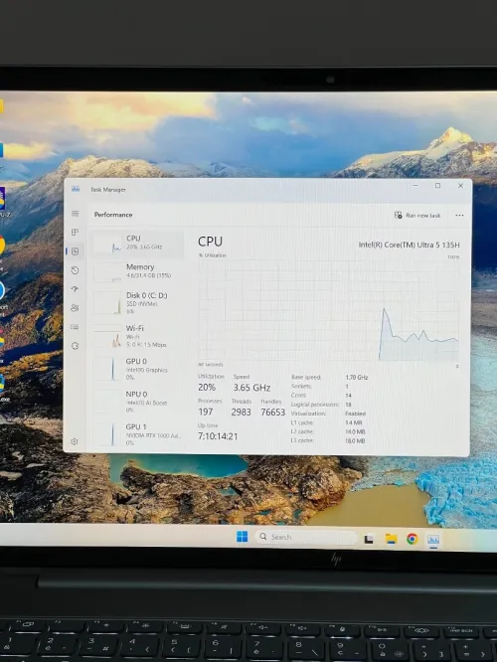
Task: Click the Task Manager app icon in title bar
Action: [x=76, y=189]
